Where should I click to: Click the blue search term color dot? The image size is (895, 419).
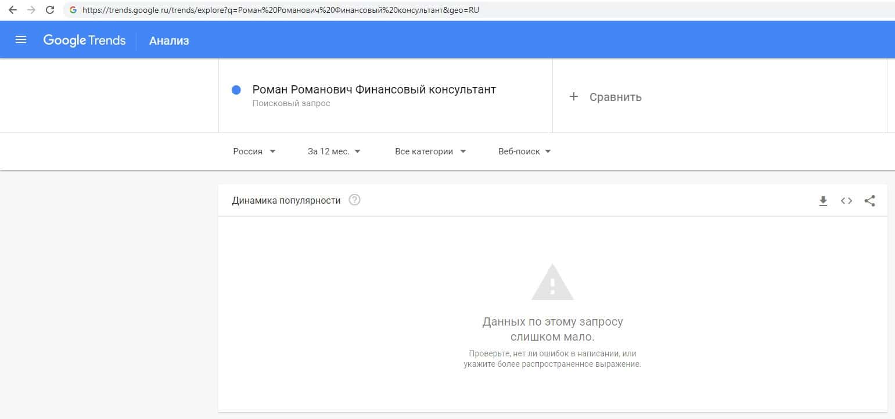[x=236, y=90]
